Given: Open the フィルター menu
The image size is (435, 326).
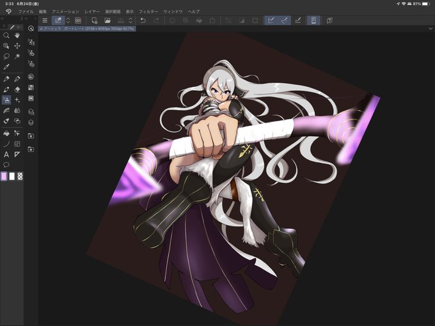Looking at the screenshot, I should tap(148, 12).
